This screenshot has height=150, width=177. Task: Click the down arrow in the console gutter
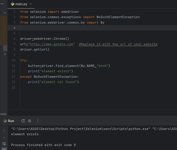click(x=4, y=137)
